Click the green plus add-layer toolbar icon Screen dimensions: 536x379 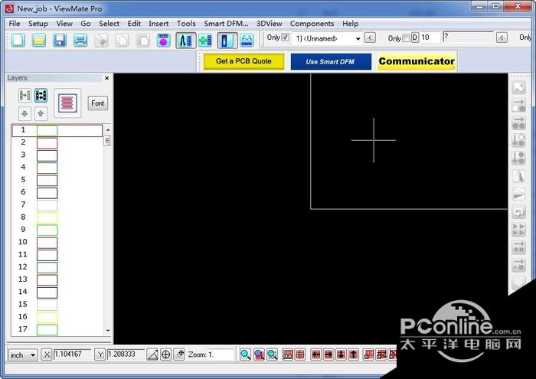click(205, 40)
